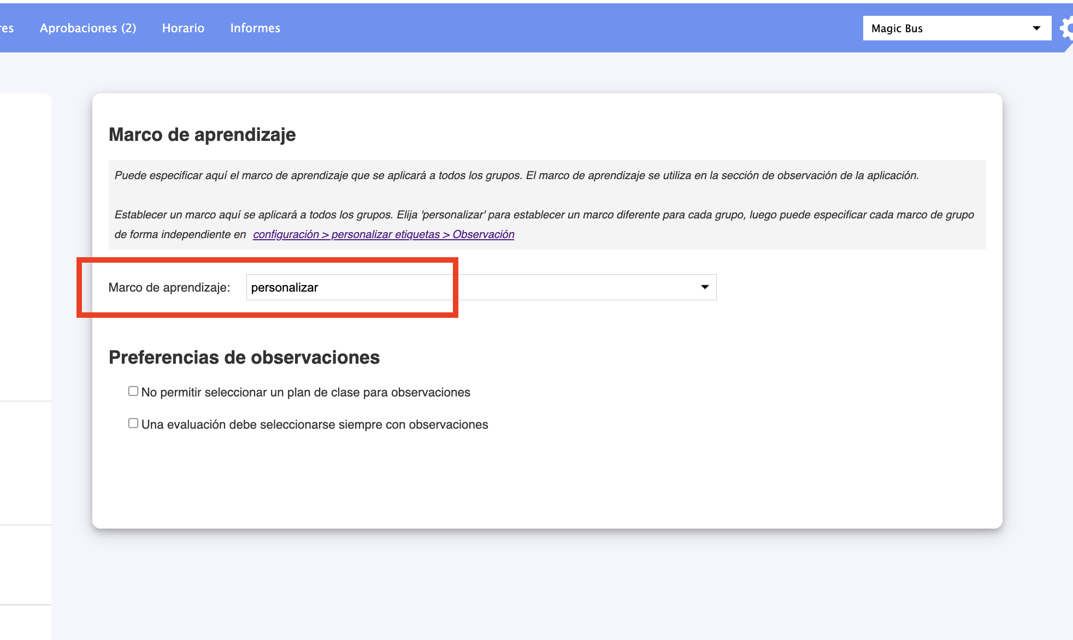Open the Marco de aprendizaje 'personalizar' dropdown
Viewport: 1073px width, 640px height.
481,287
